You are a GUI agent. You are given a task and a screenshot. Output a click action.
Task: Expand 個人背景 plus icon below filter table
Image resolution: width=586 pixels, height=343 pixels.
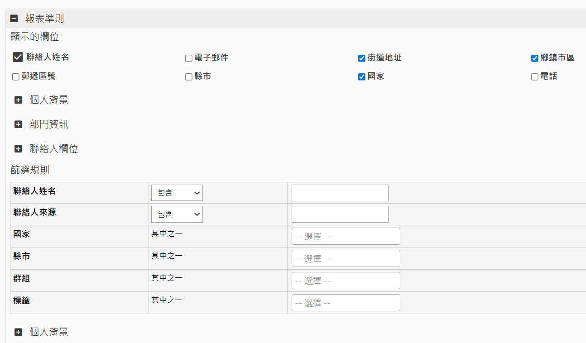[x=18, y=332]
